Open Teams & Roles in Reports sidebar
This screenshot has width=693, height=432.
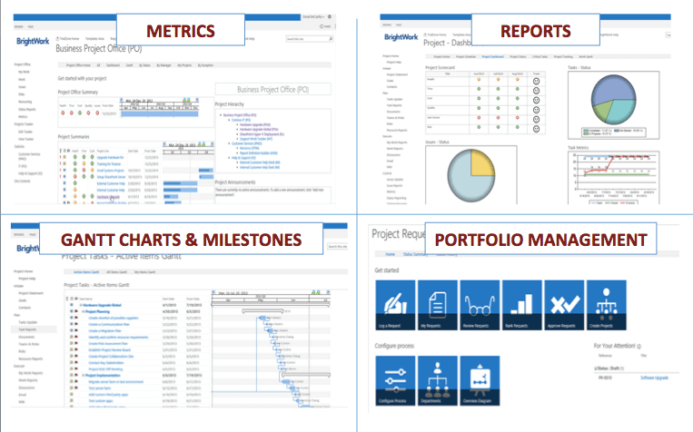click(396, 118)
